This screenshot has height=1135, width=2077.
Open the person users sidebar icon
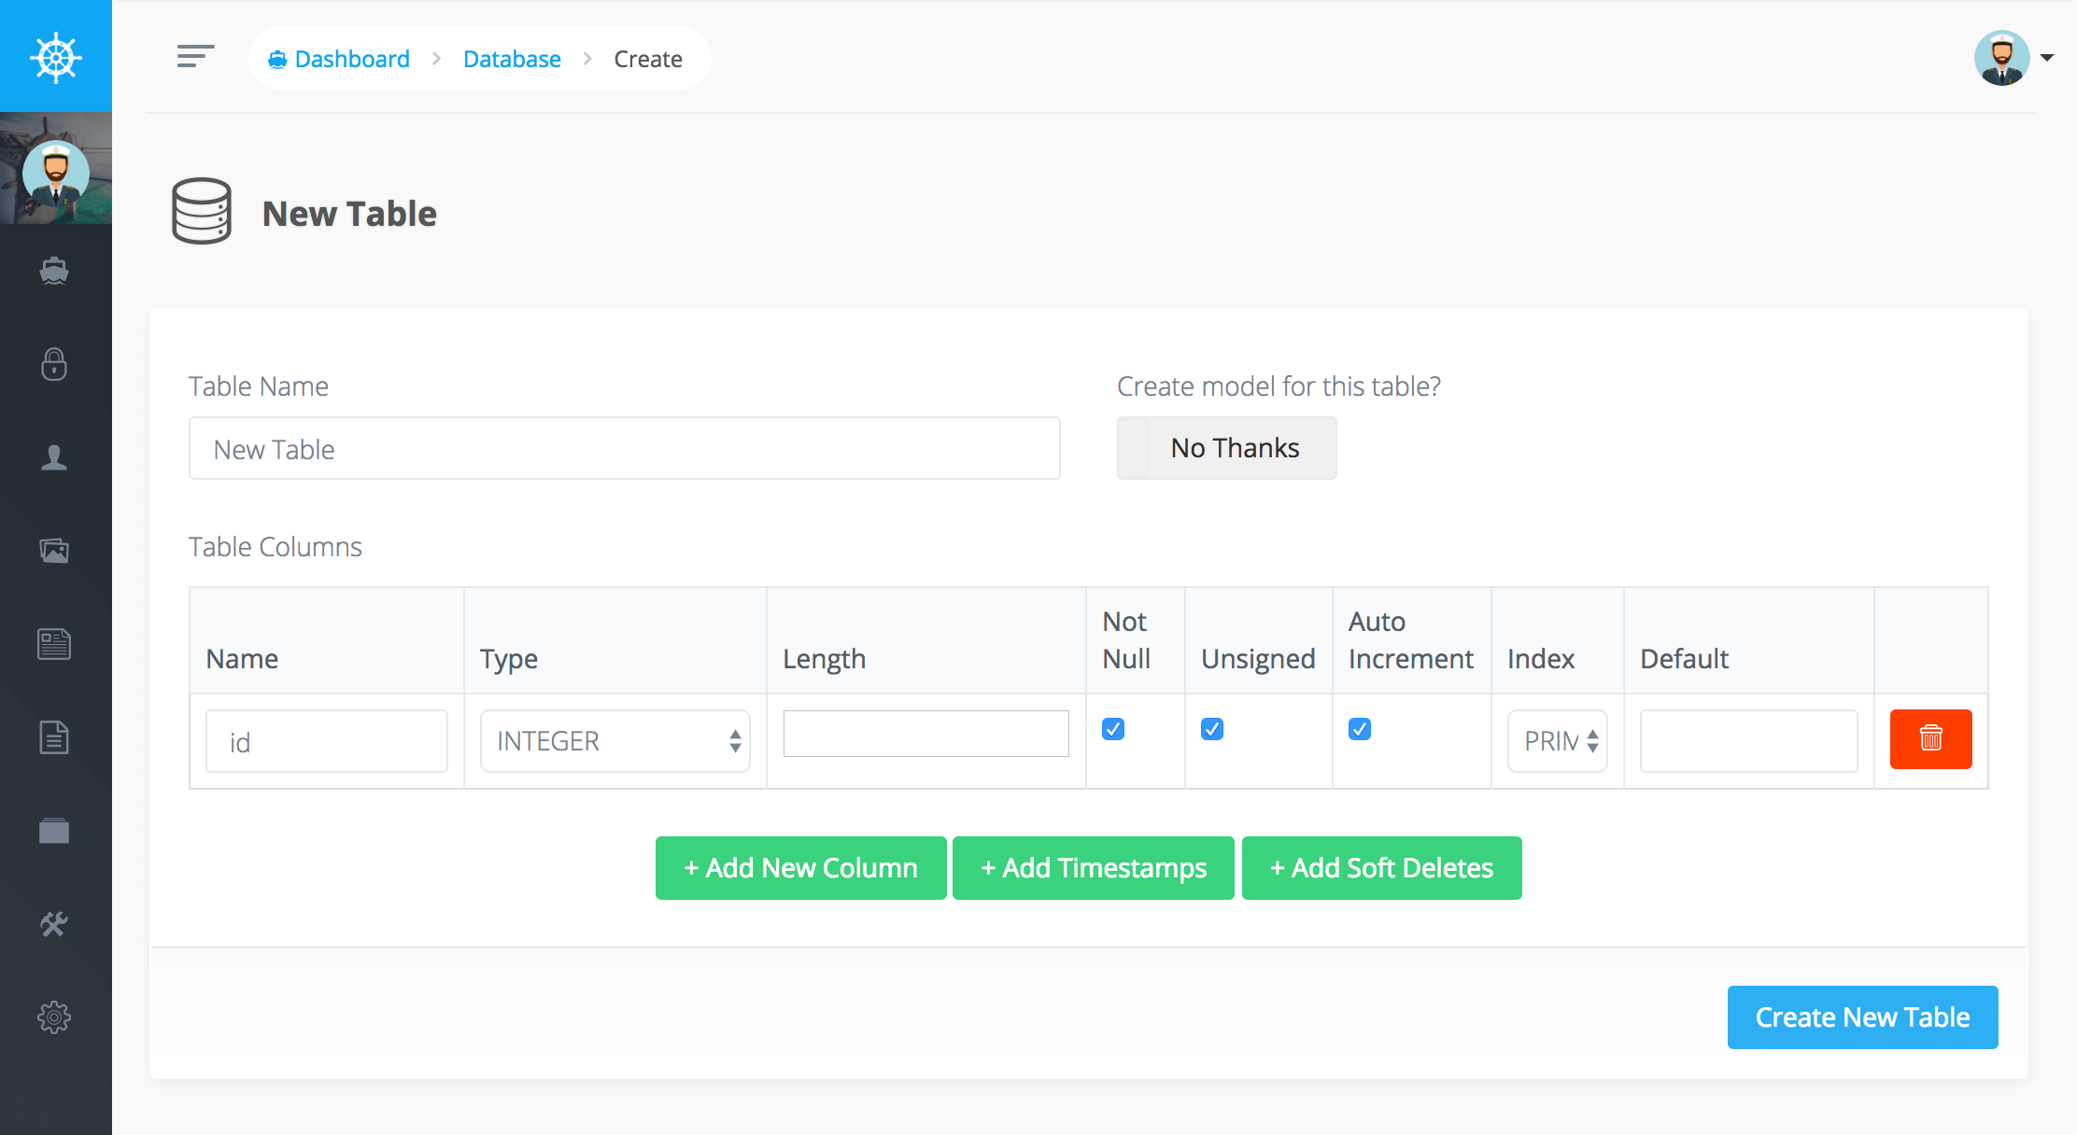(x=54, y=457)
